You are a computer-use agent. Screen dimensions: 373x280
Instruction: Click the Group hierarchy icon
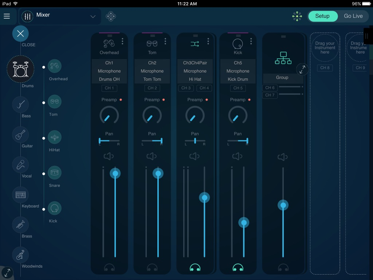[x=283, y=58]
